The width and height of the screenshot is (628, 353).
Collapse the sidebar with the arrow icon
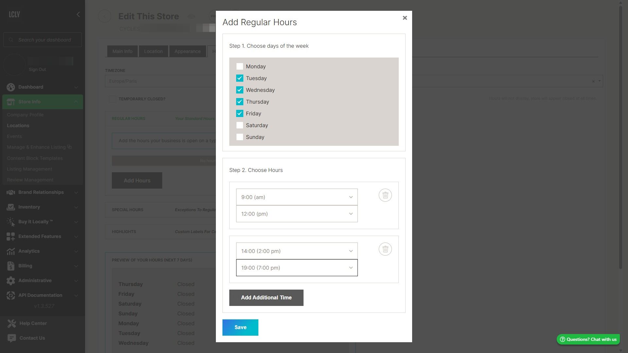pyautogui.click(x=78, y=14)
